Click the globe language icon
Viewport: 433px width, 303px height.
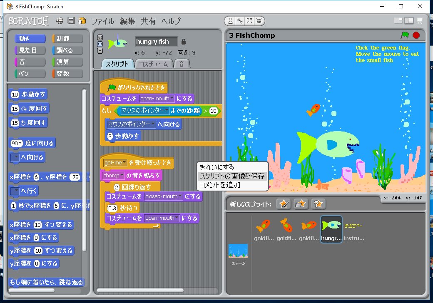60,21
